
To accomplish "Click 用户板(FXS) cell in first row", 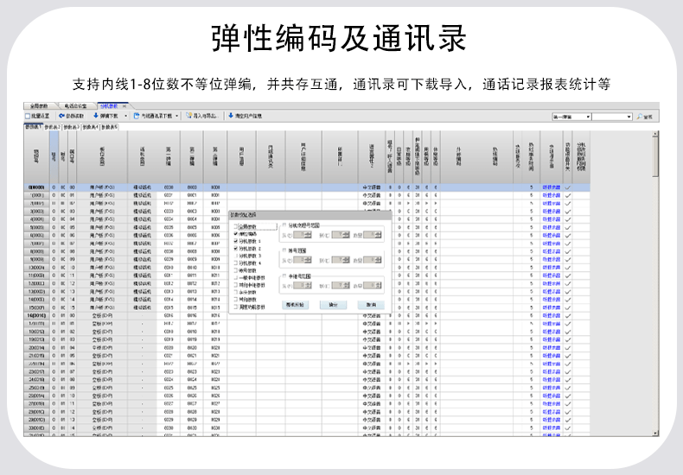I will tap(102, 187).
